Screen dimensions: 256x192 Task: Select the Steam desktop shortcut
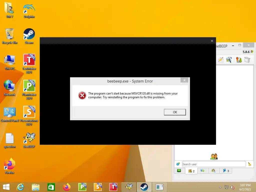pyautogui.click(x=29, y=36)
